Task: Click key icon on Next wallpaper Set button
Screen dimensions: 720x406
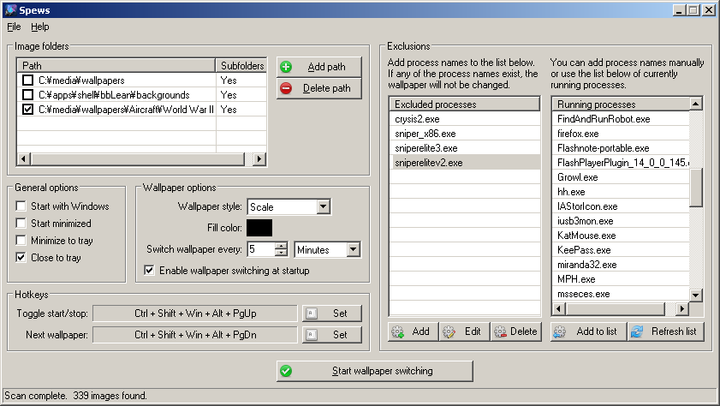Action: tap(312, 335)
